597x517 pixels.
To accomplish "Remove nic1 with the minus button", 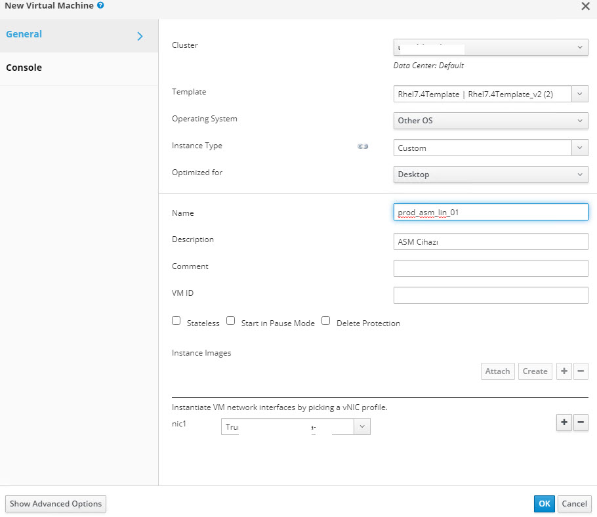I will pyautogui.click(x=581, y=423).
